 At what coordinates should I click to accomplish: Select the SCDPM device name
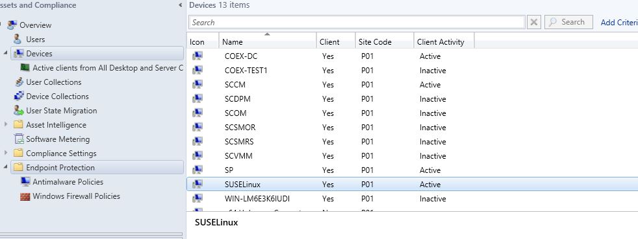click(238, 98)
